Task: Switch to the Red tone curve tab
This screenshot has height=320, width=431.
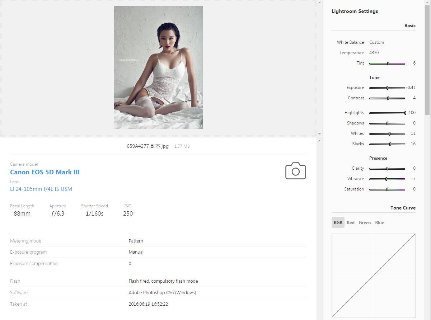Action: point(351,223)
